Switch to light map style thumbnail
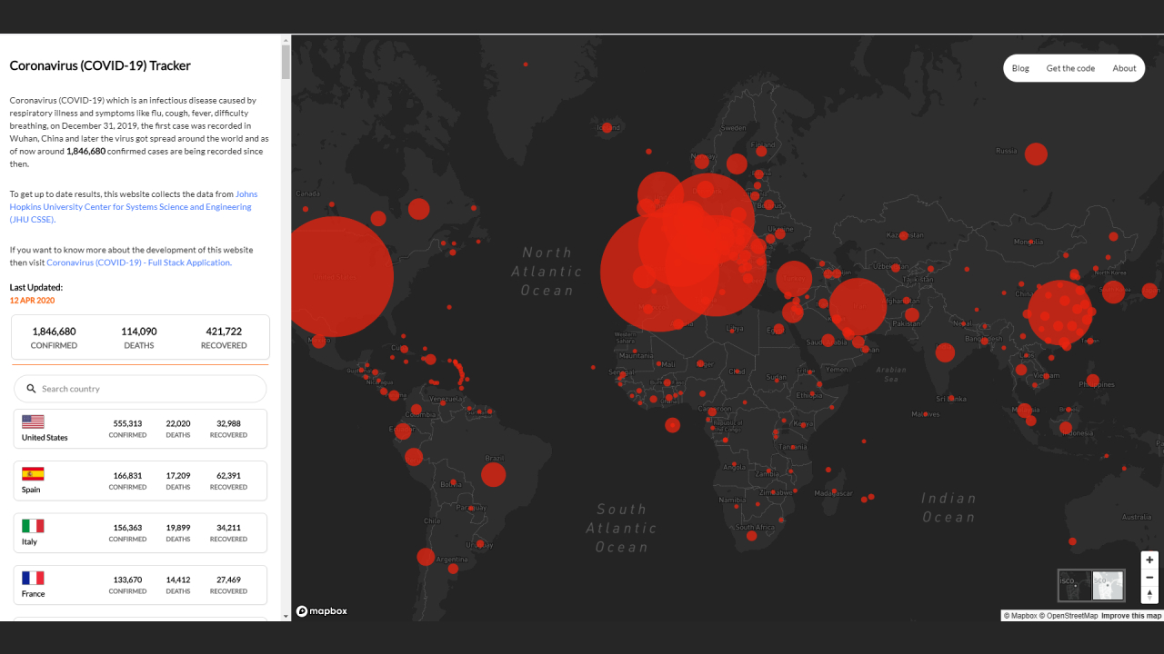Screen dimensions: 1164x654 pos(1108,586)
